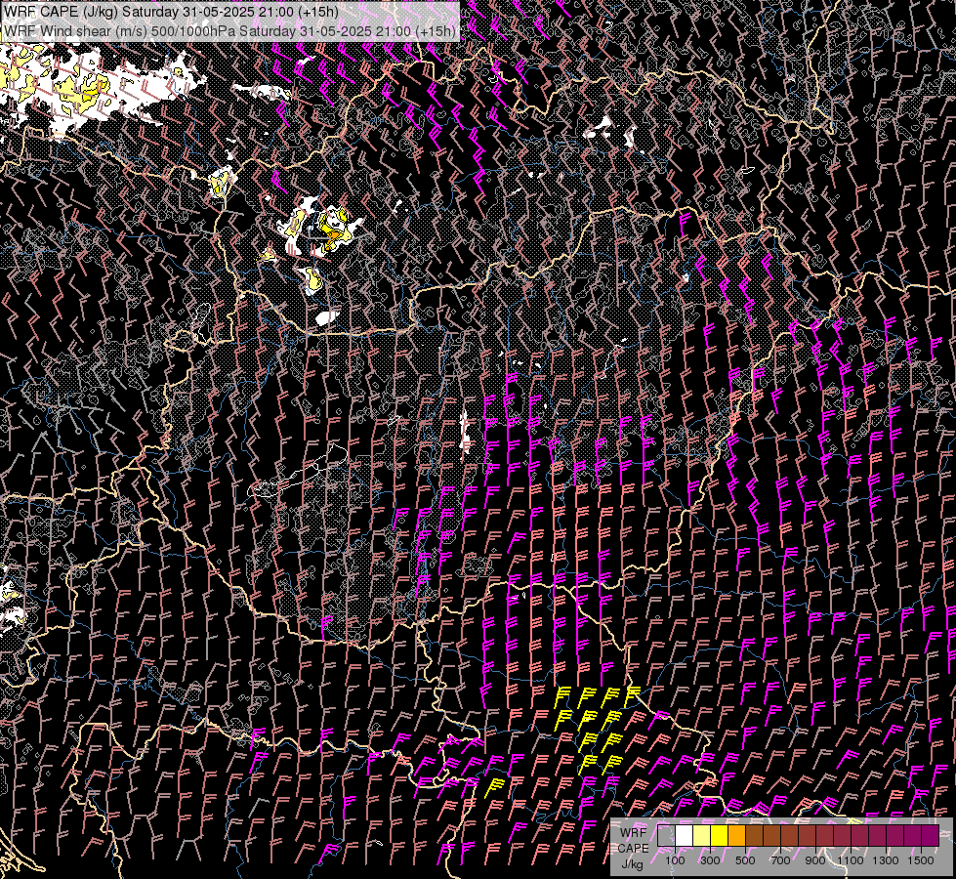Click the 1500 legend tick label
The height and width of the screenshot is (879, 956).
(x=921, y=860)
